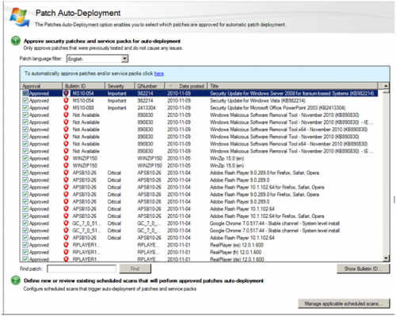This screenshot has width=396, height=316.
Task: Toggle Approved checkbox for Windows Server 2008 Itanium update
Action: pos(25,93)
